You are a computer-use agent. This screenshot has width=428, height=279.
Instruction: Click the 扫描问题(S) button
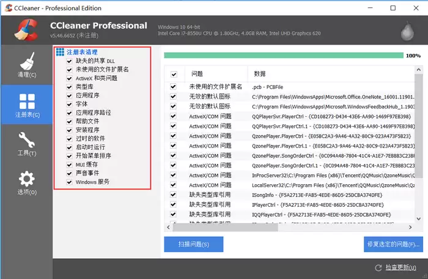[x=194, y=244]
